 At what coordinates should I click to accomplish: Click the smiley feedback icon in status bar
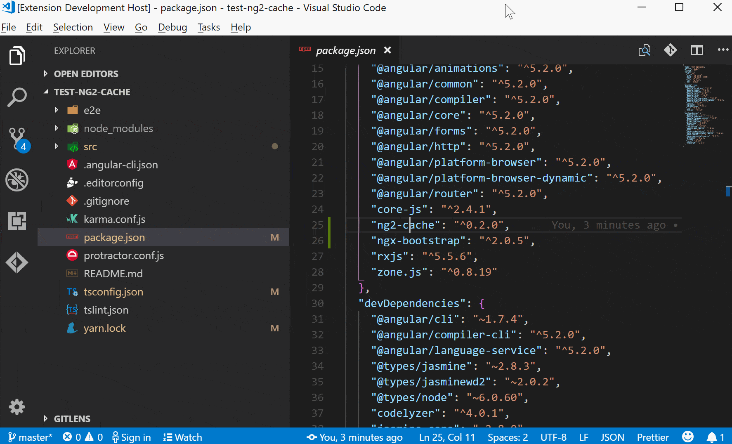688,437
